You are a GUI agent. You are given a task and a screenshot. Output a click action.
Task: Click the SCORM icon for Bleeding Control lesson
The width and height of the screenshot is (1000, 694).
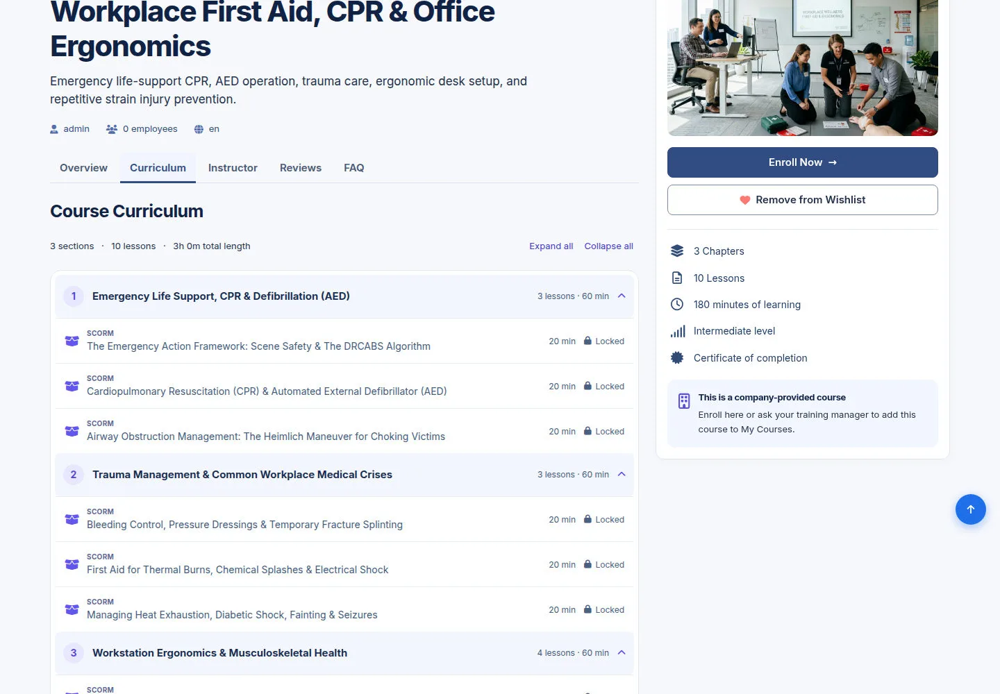[72, 519]
